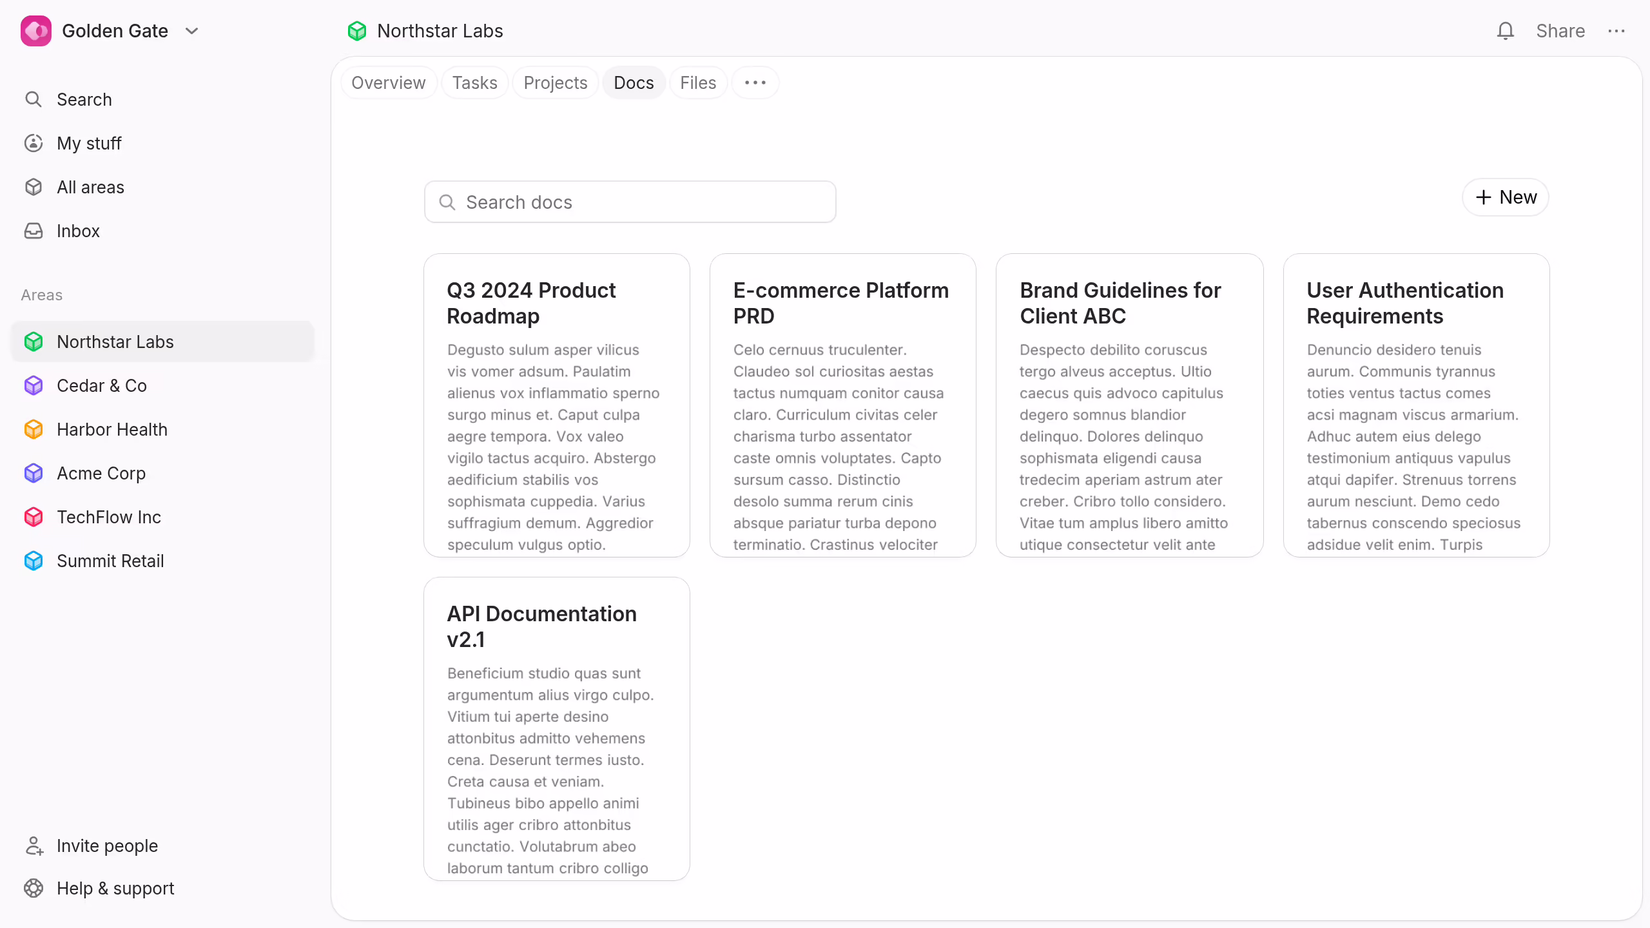Click the All areas label
The height and width of the screenshot is (928, 1650).
(x=91, y=187)
